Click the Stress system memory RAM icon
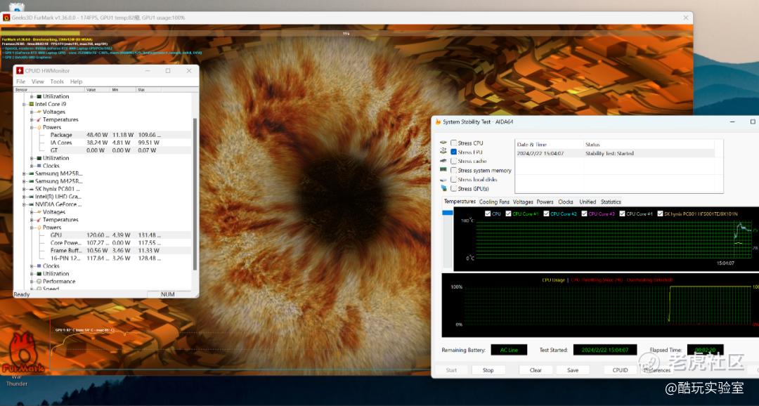Screen dimensions: 759x406 click(x=443, y=170)
